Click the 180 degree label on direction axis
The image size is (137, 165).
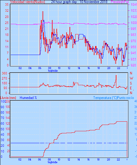(4, 83)
